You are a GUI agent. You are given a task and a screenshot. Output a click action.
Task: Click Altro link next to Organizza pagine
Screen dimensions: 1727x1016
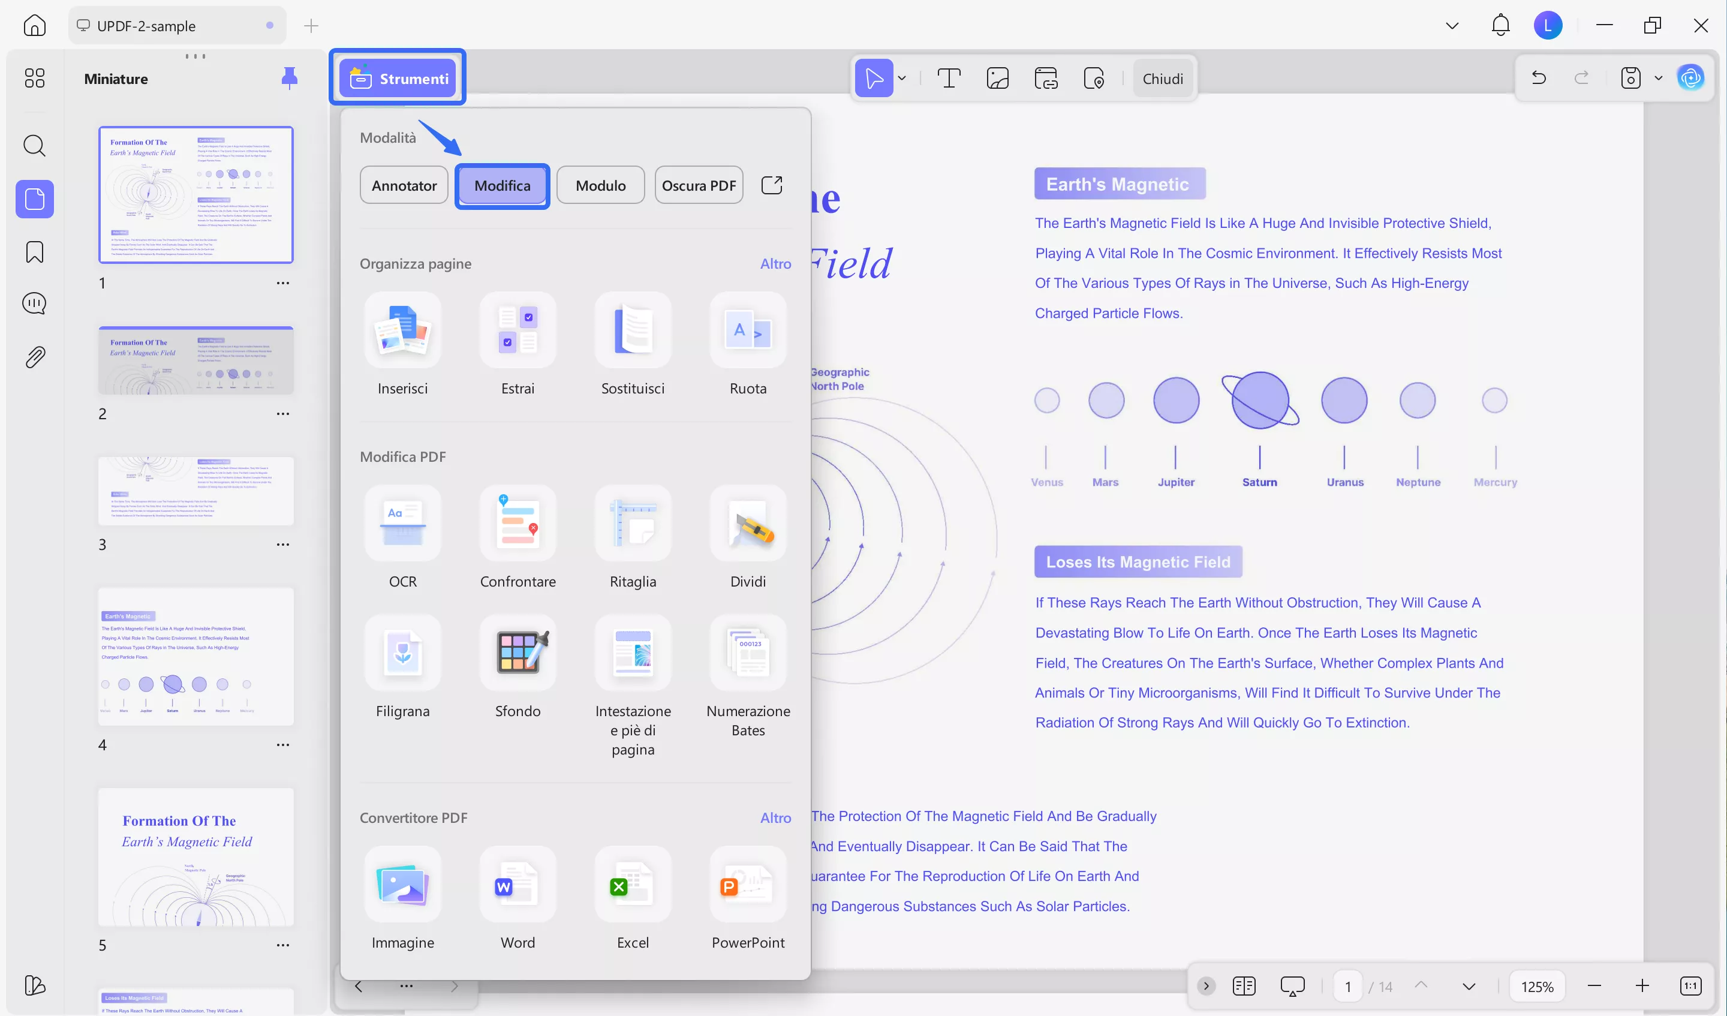click(x=775, y=263)
